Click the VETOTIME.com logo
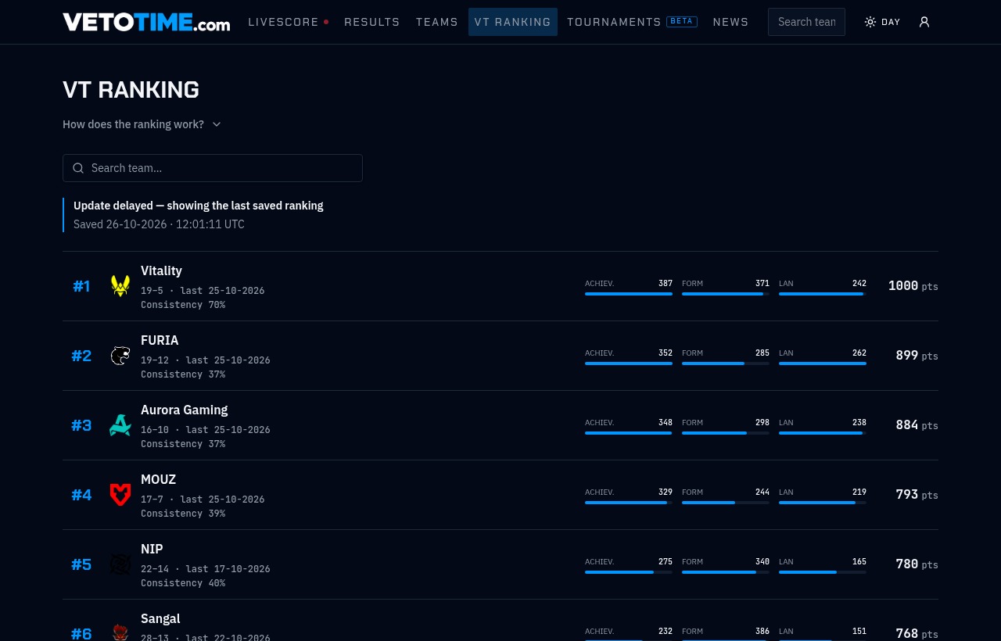1001x641 pixels. tap(146, 22)
